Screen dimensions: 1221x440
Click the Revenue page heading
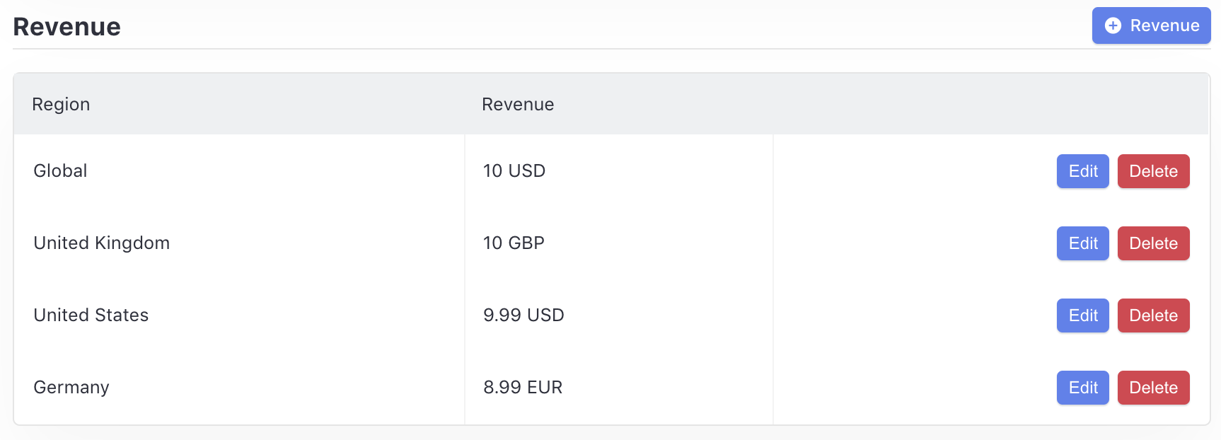click(x=66, y=27)
